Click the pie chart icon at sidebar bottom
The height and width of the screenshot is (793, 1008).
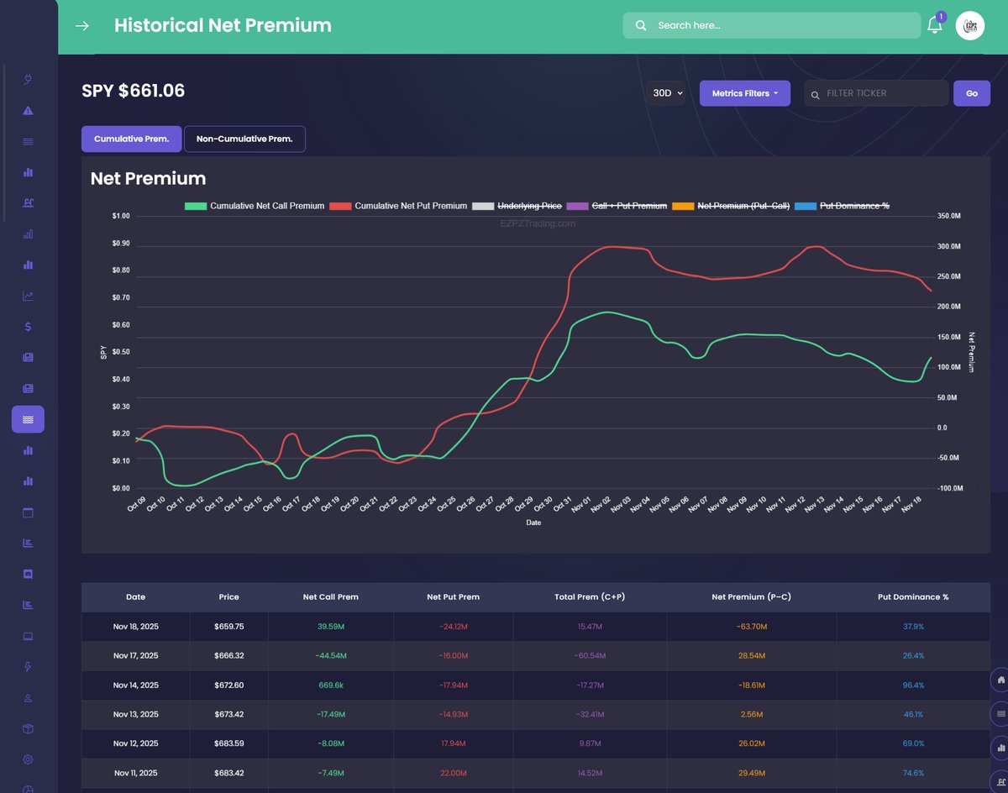click(x=28, y=789)
